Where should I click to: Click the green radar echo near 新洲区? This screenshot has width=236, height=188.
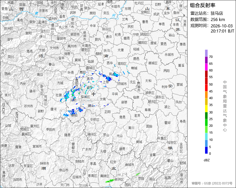[x=110, y=181]
